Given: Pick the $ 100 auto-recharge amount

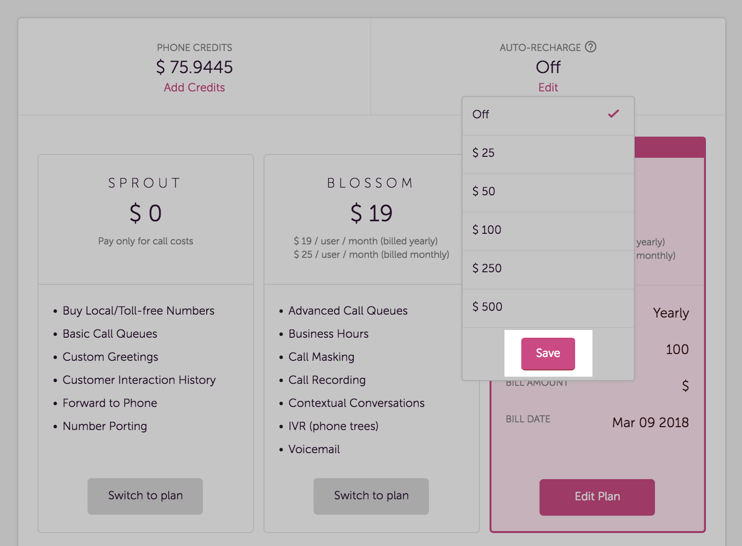Looking at the screenshot, I should click(487, 230).
